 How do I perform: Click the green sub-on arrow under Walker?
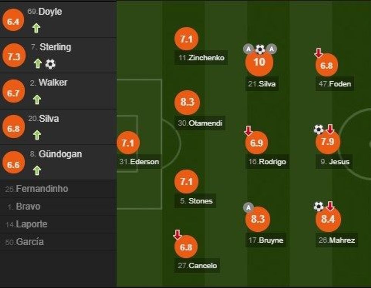click(x=37, y=100)
